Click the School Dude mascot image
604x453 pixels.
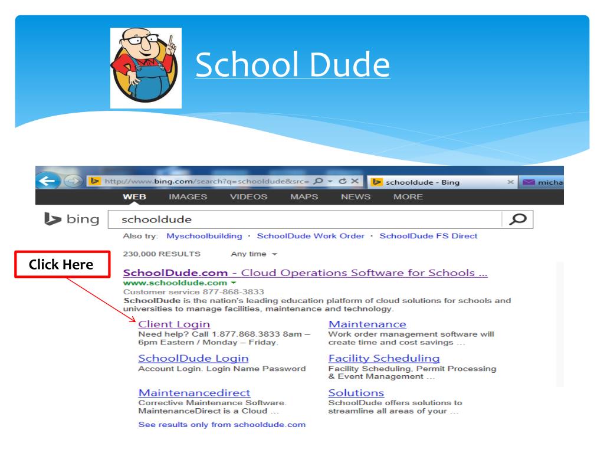[146, 68]
